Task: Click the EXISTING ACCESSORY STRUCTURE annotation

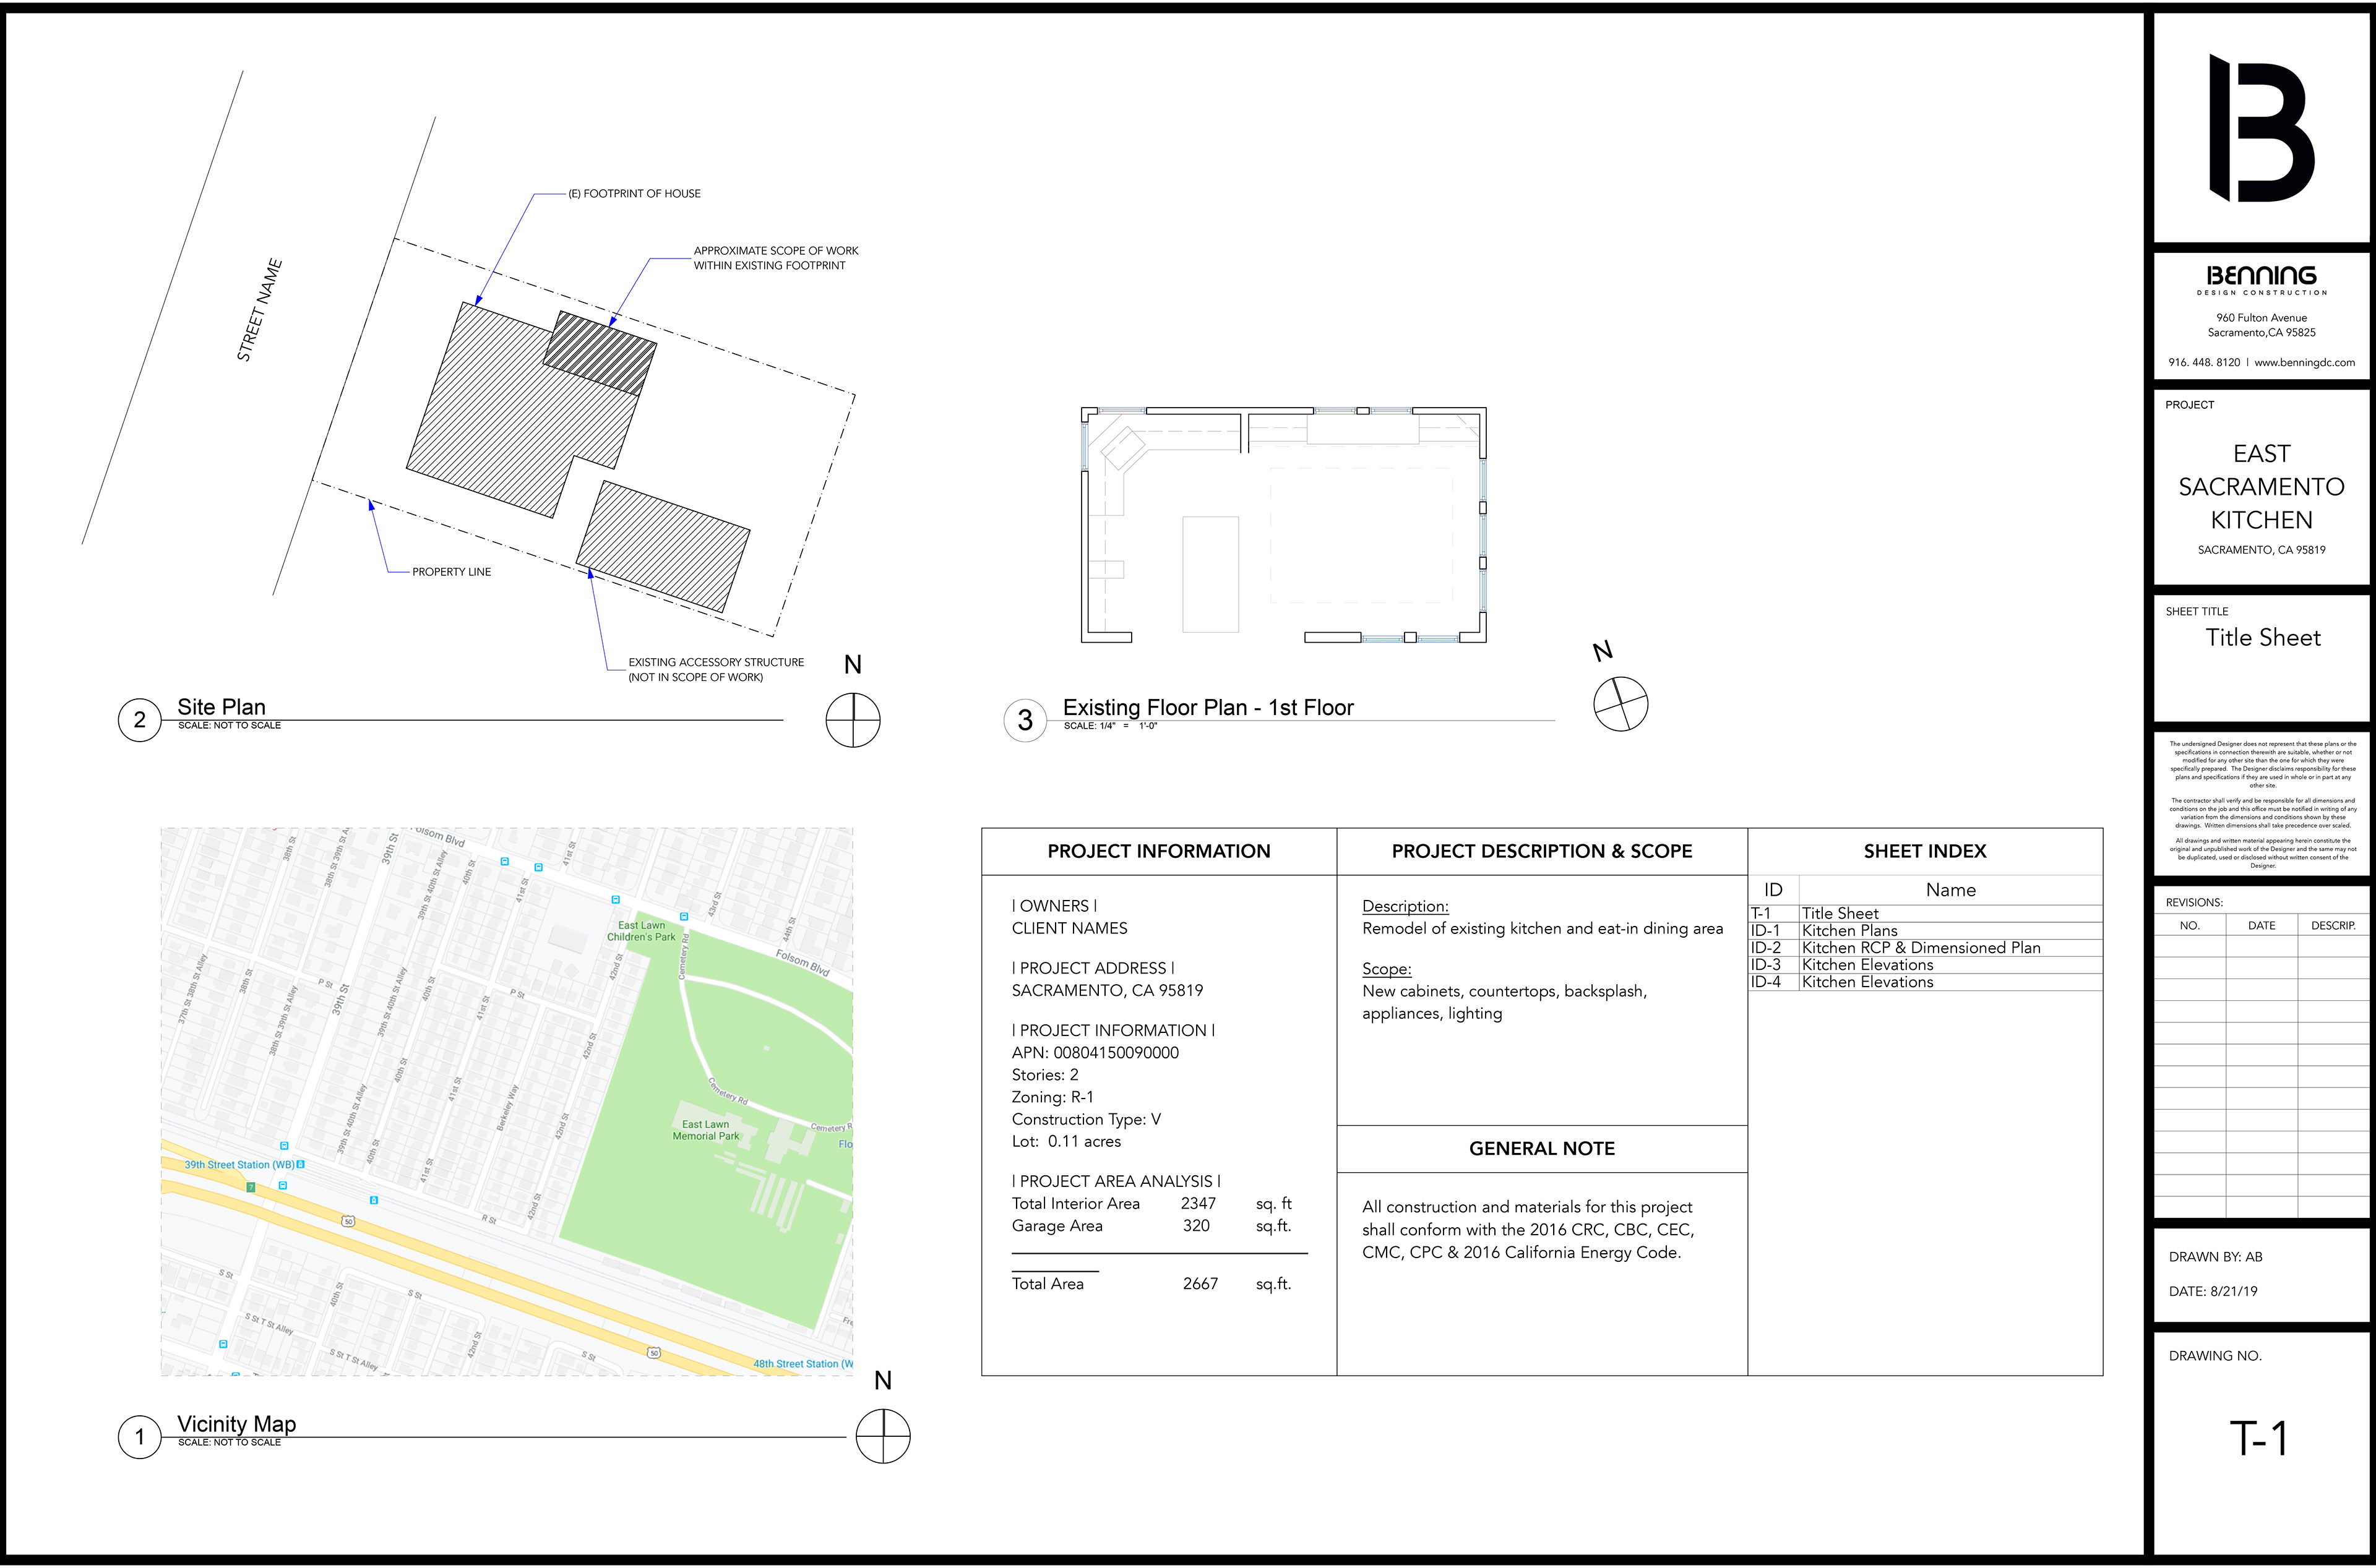Action: 715,669
